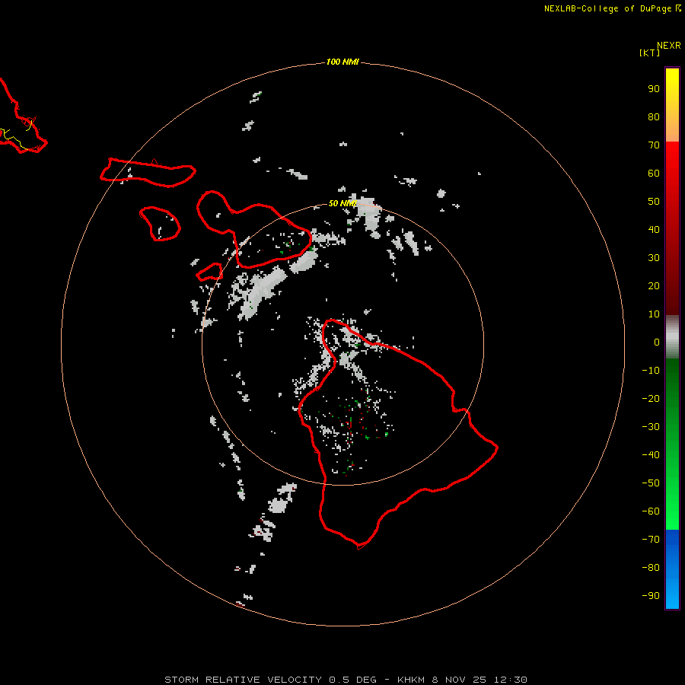Click the 0.5 DEG elevation text
This screenshot has width=685, height=685.
tap(352, 680)
